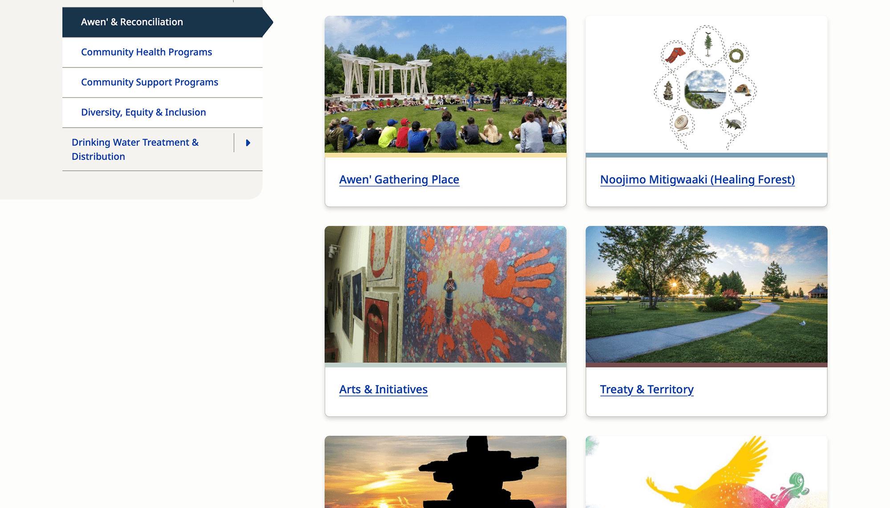Follow the Arts & Initiatives link
Viewport: 890px width, 508px height.
[x=383, y=389]
